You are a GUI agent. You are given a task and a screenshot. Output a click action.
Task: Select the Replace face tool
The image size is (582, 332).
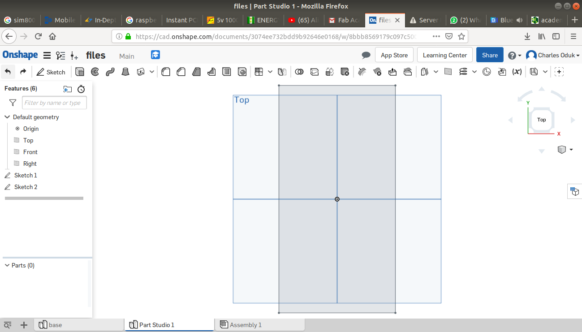408,72
